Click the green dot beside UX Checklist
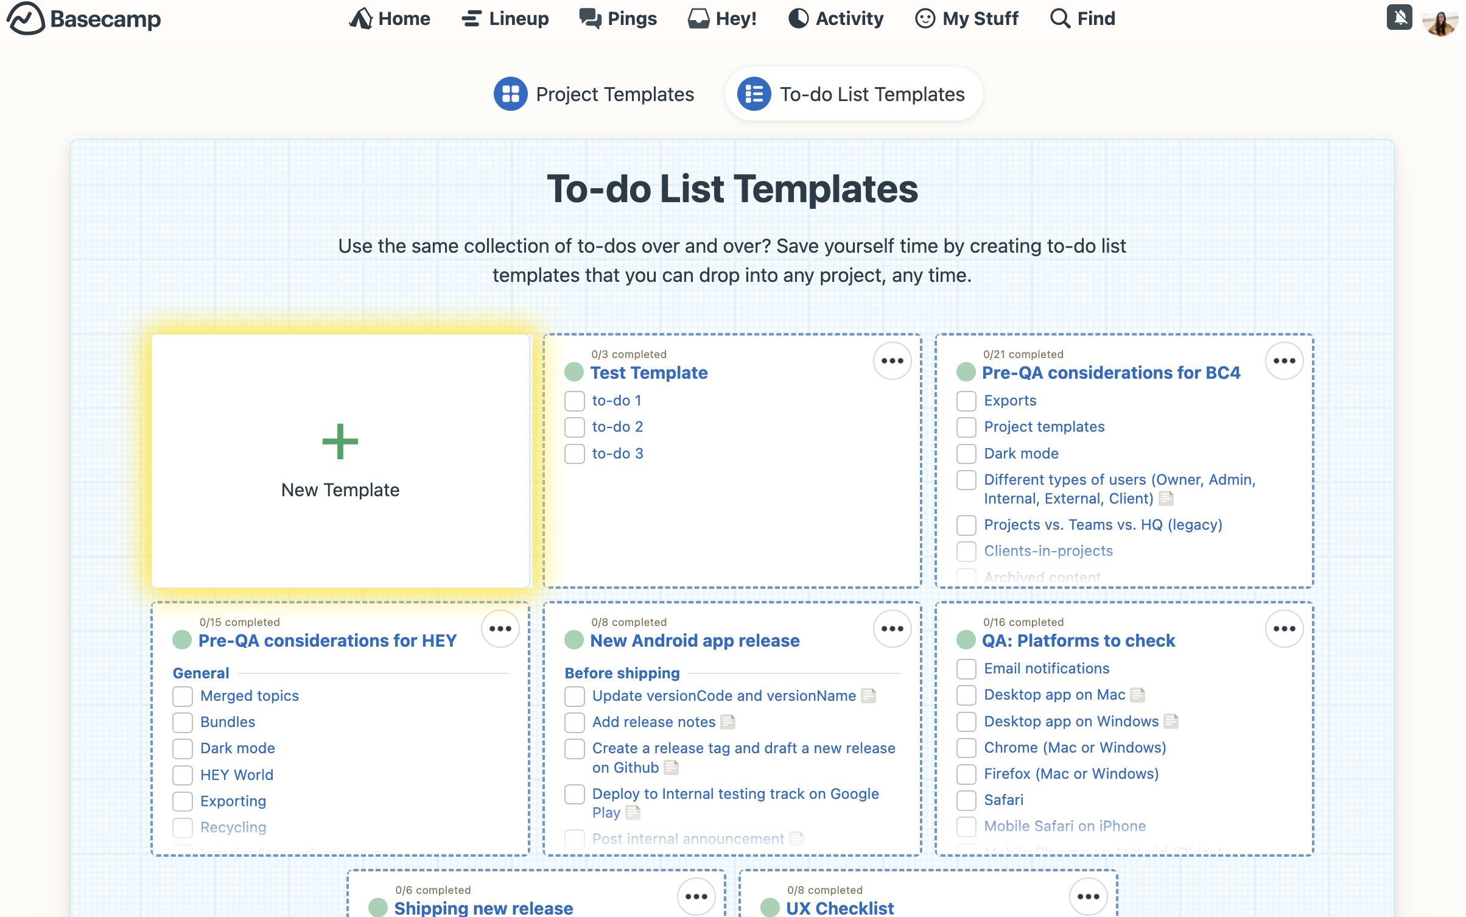Image resolution: width=1466 pixels, height=917 pixels. coord(770,907)
